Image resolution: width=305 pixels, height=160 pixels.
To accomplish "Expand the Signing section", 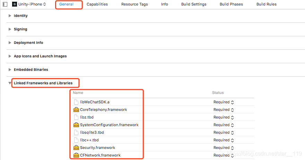I will click(x=10, y=29).
